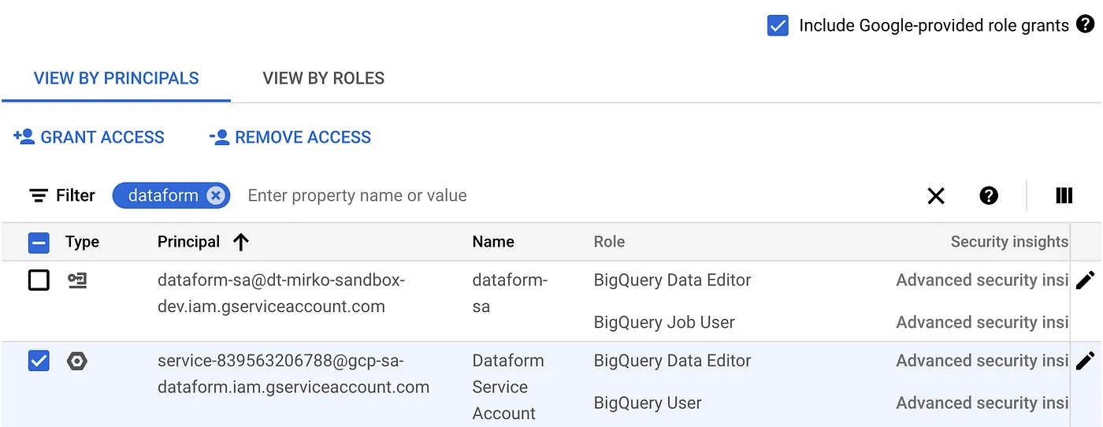This screenshot has width=1103, height=427.
Task: Switch to View by Principals tab
Action: point(116,79)
